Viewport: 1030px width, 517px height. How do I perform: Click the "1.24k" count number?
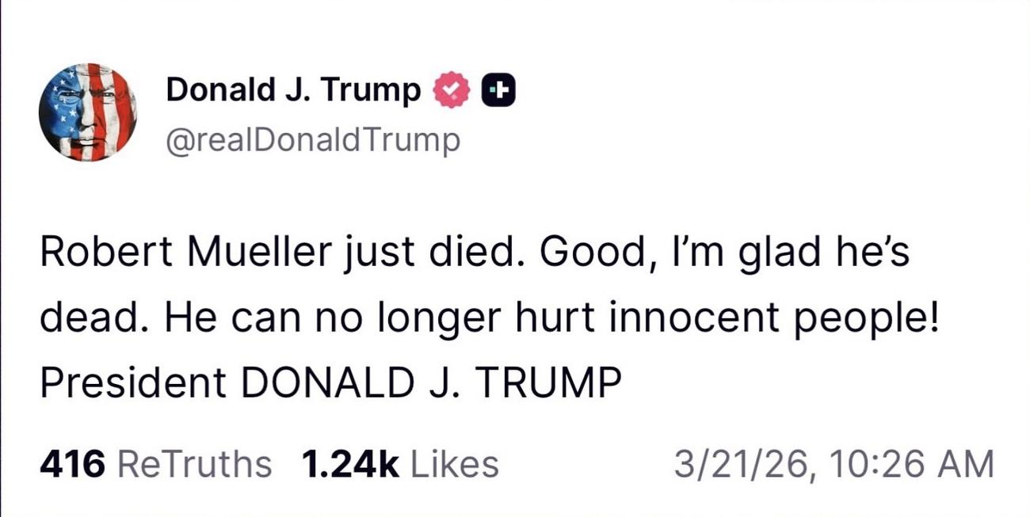pos(350,463)
